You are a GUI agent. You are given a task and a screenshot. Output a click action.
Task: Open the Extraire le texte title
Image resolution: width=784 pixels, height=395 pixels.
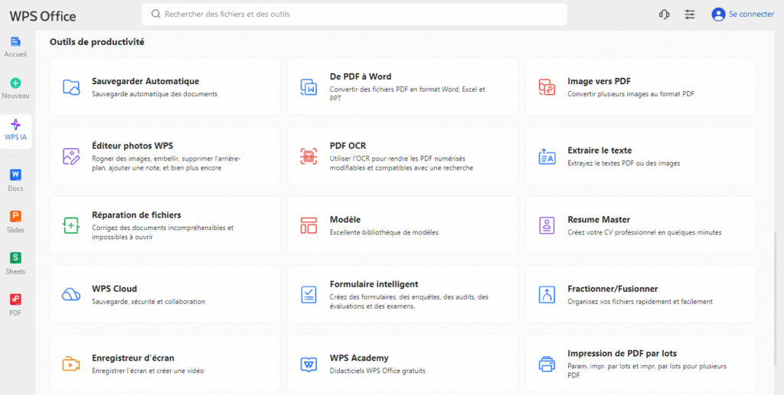point(599,150)
